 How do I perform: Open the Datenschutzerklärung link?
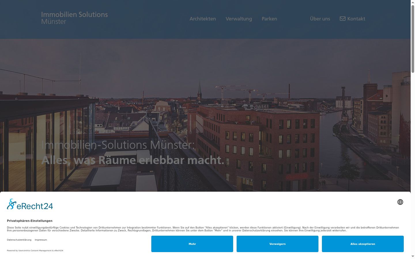pos(19,240)
